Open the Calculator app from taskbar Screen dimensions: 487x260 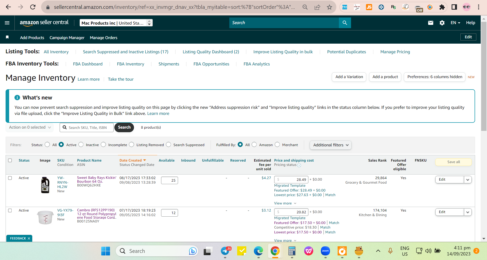tap(292, 251)
